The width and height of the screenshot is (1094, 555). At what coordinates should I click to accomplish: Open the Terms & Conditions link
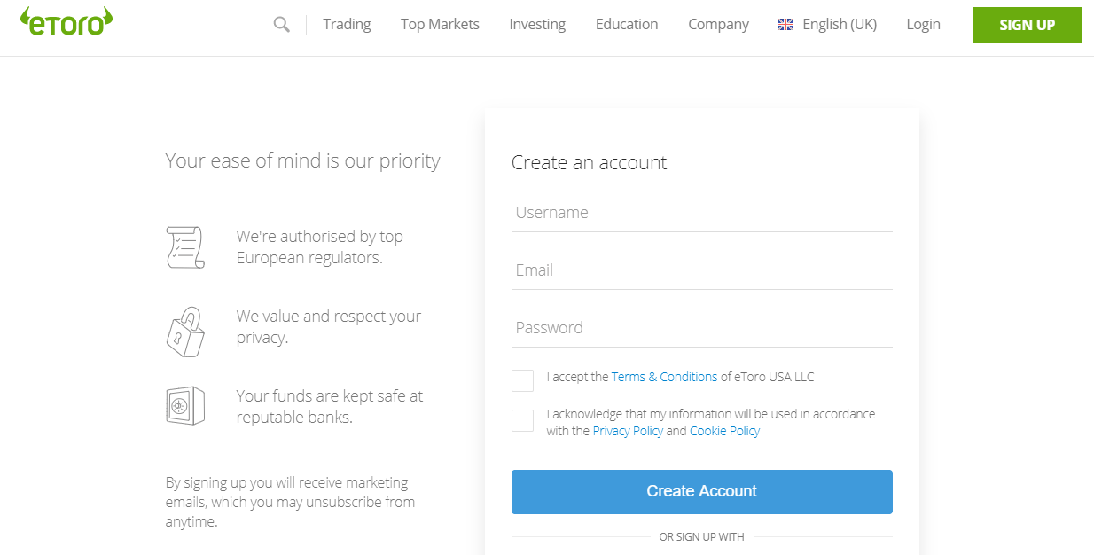(664, 376)
